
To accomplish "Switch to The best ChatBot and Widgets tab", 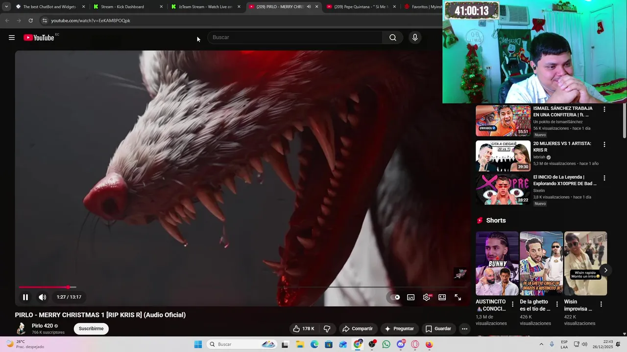I will coord(49,7).
